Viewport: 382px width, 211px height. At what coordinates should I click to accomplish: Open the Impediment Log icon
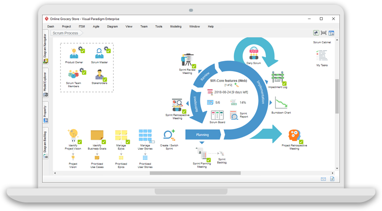(277, 77)
